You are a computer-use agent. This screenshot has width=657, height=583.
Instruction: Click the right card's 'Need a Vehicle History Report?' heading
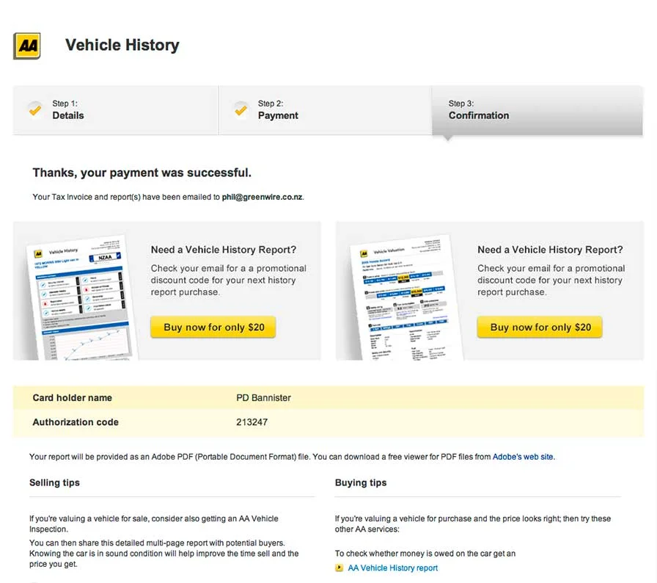[x=550, y=250]
